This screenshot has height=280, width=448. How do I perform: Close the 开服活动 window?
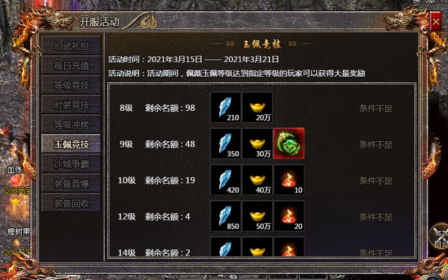pos(436,21)
